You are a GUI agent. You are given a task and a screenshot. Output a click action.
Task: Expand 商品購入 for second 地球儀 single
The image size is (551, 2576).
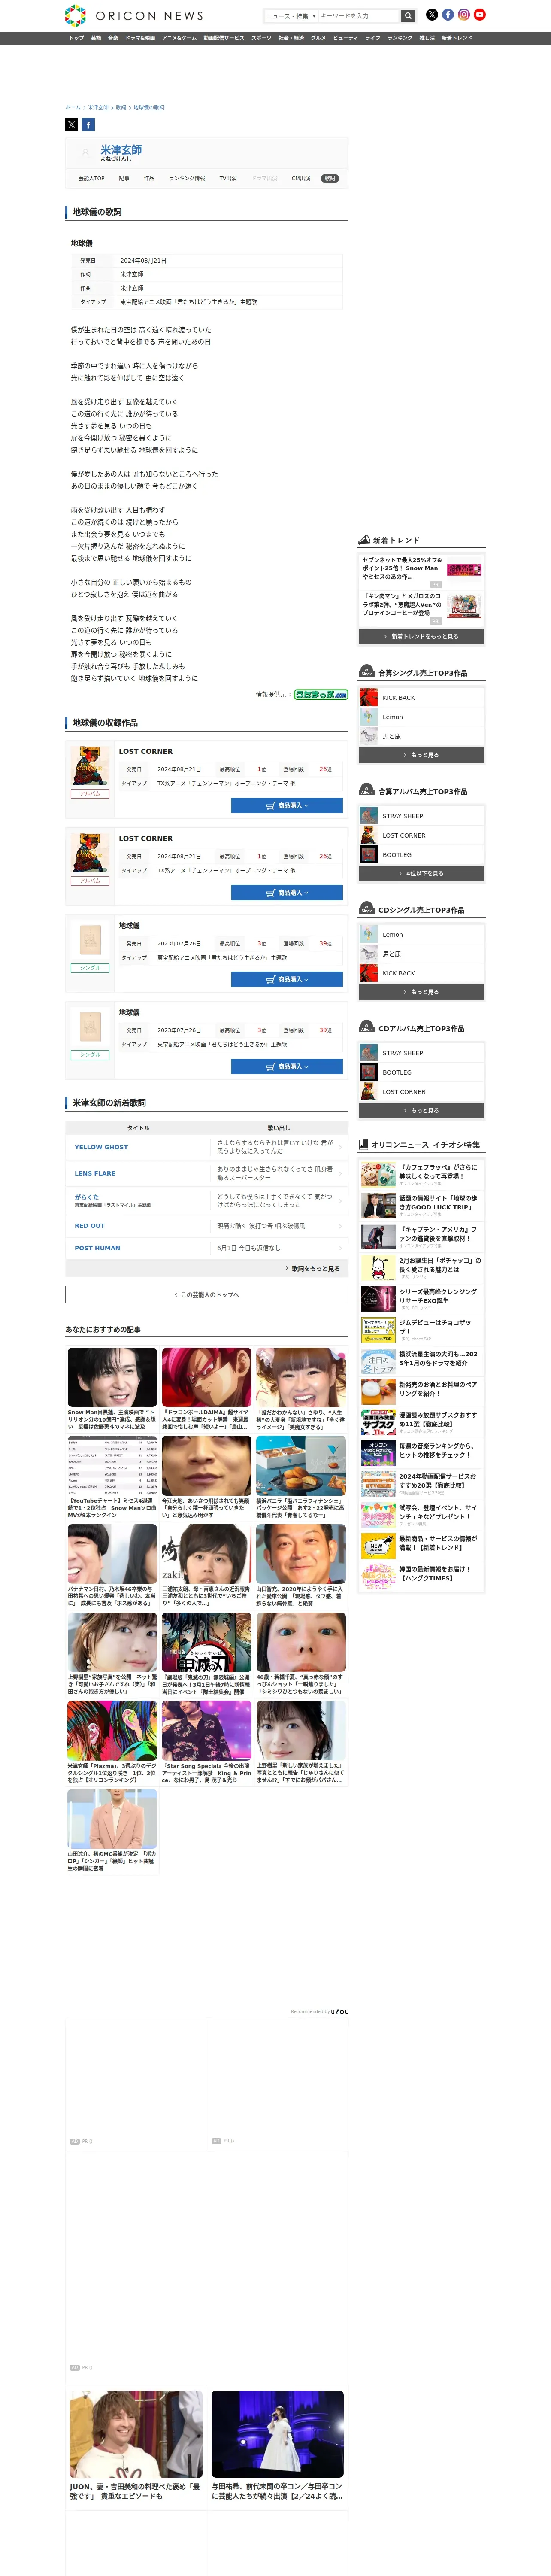[x=287, y=1067]
